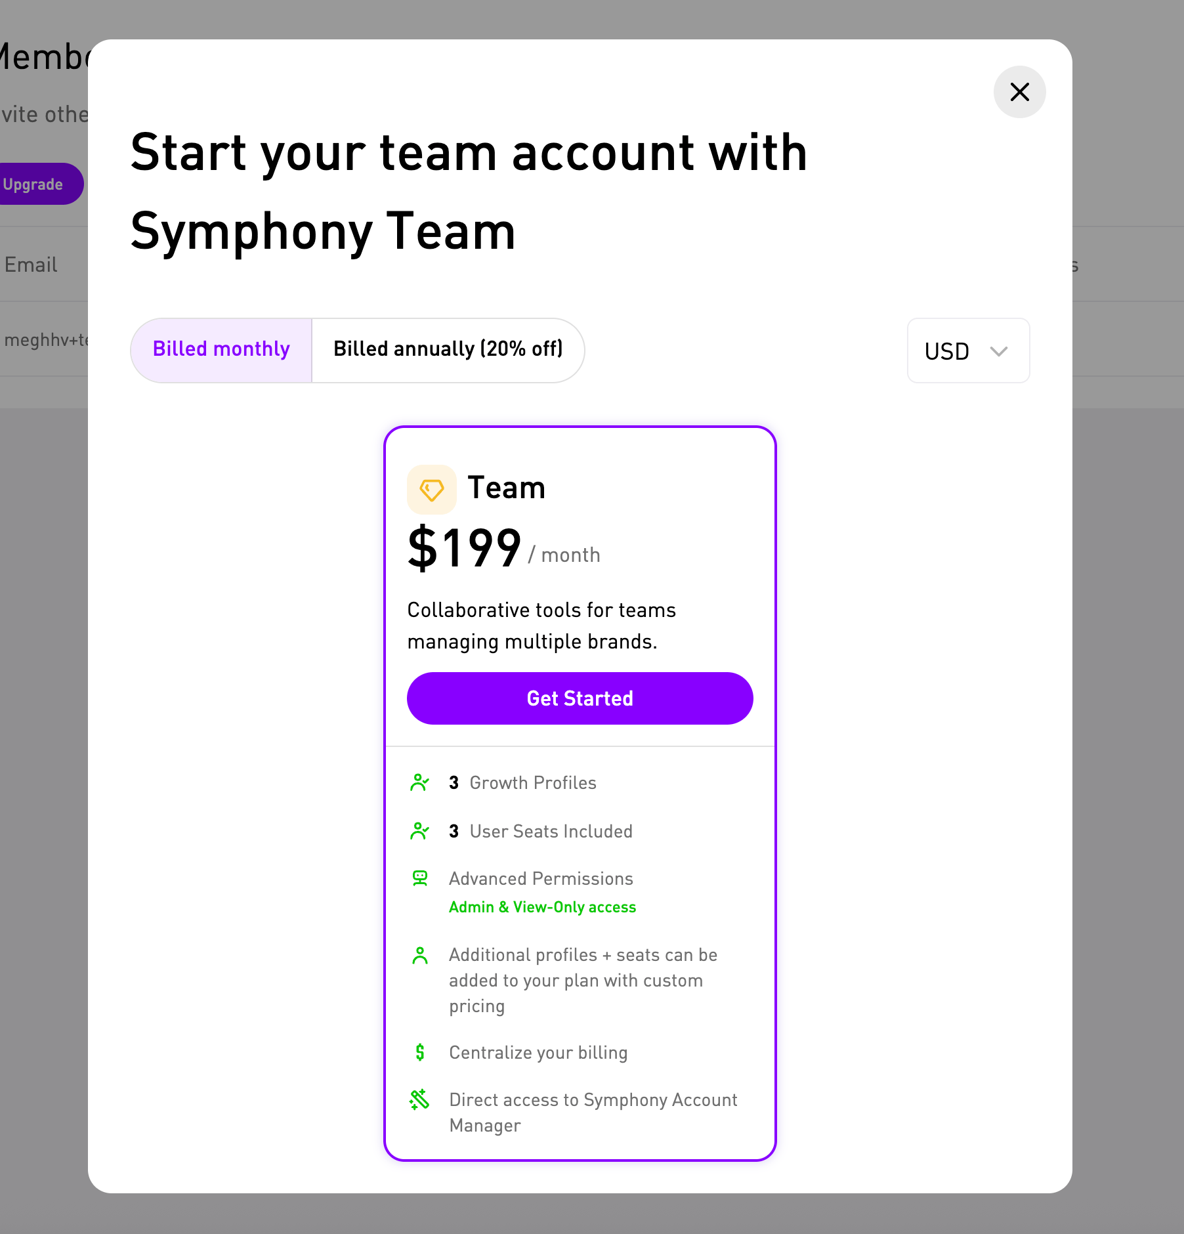Screen dimensions: 1184x1234
Task: Click the Additional profiles person icon
Action: point(420,956)
